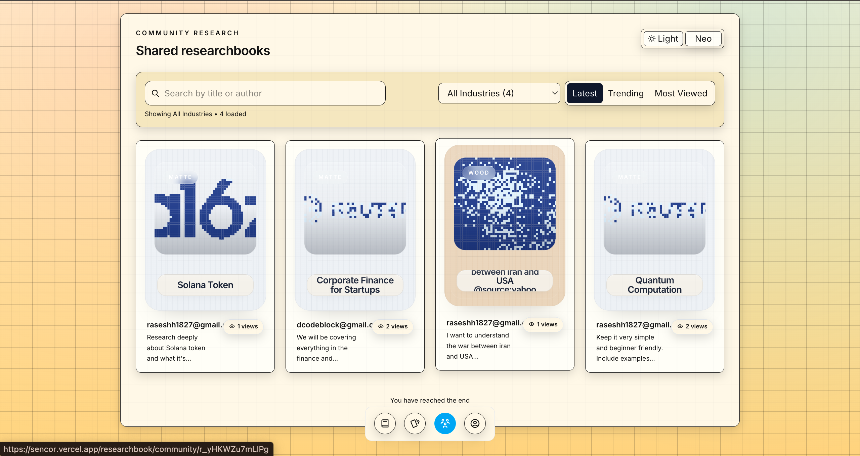Click the WOOD cover of Iran USA researchbook

pos(505,204)
